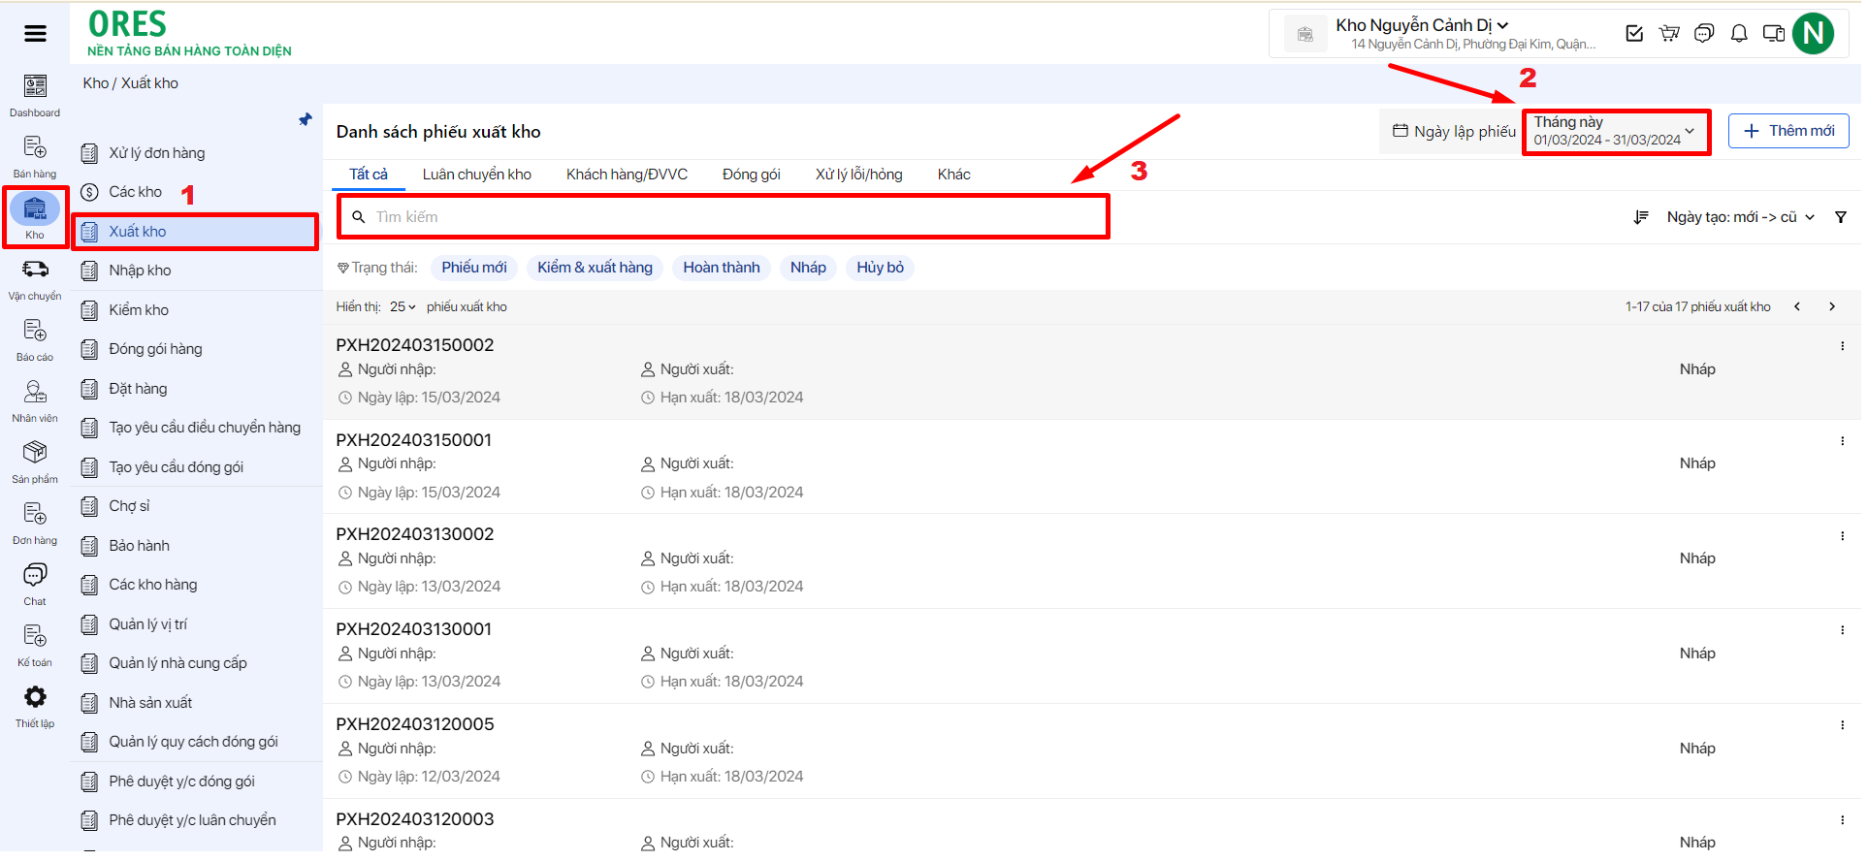Viewport: 1868px width, 861px height.
Task: Click the notification bell icon
Action: 1739,34
